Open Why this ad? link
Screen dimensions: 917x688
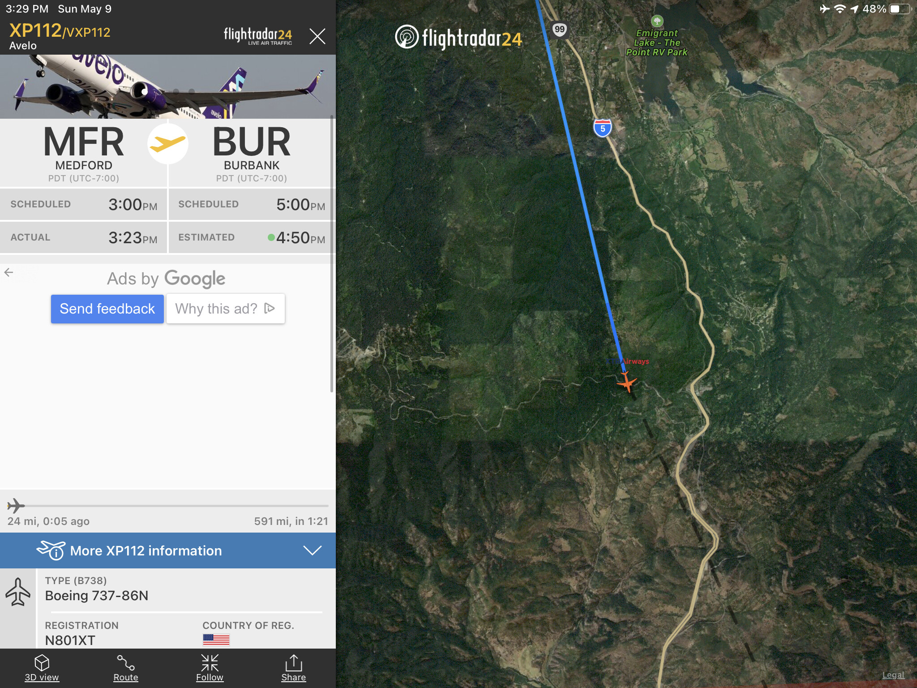pos(226,309)
